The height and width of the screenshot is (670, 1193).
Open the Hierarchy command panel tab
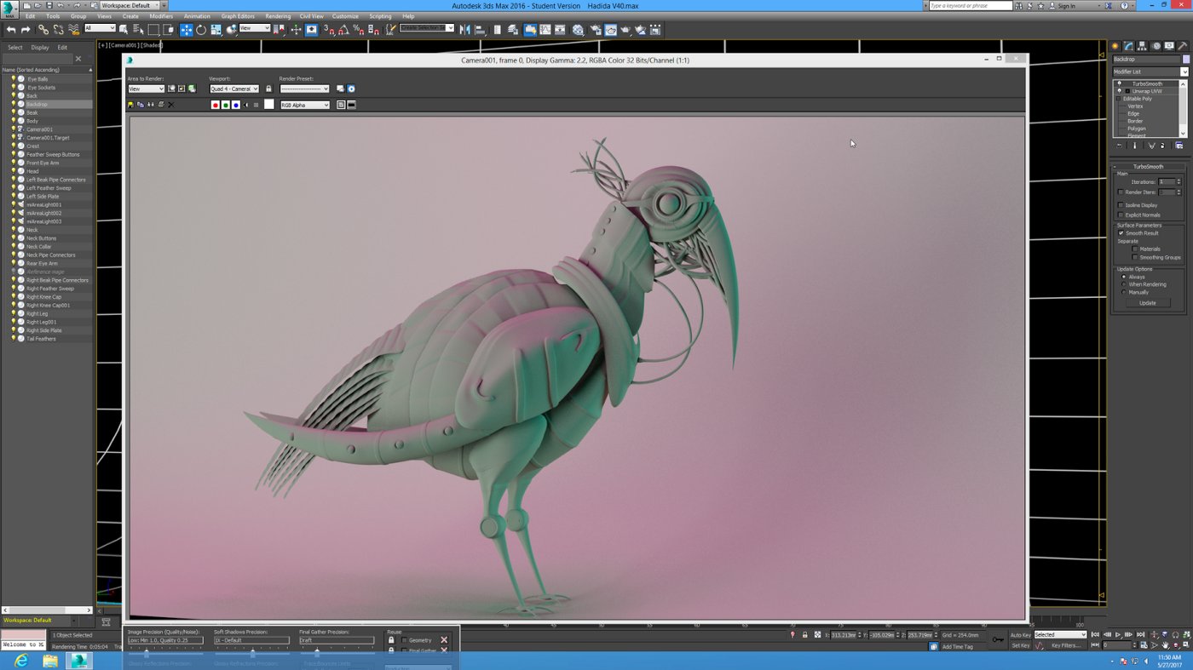coord(1143,46)
